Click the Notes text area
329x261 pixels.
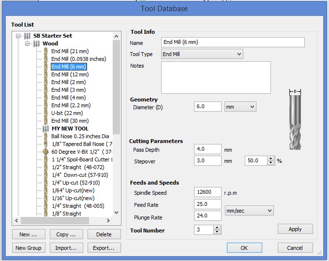(216, 77)
